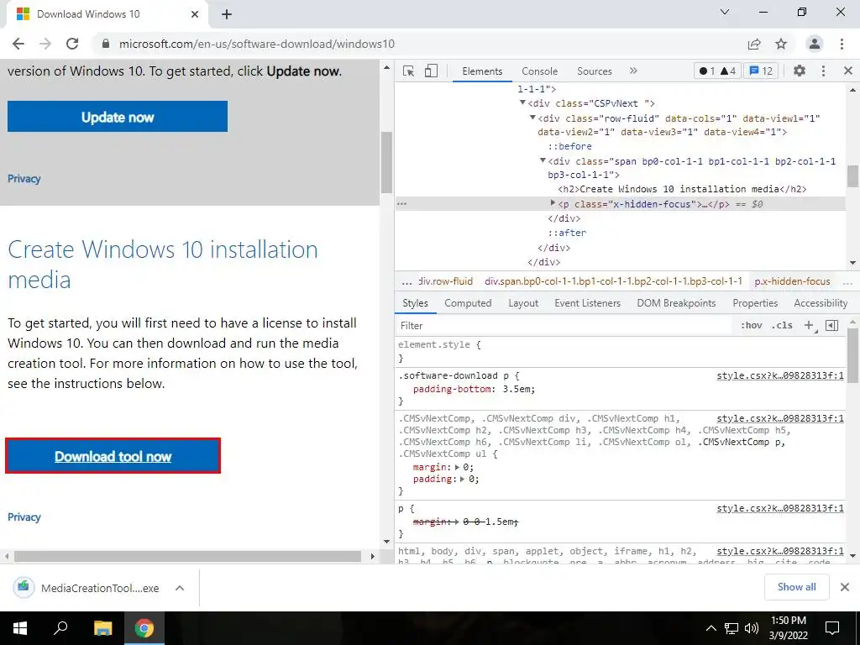
Task: Open DevTools customize three-dot menu
Action: point(823,71)
